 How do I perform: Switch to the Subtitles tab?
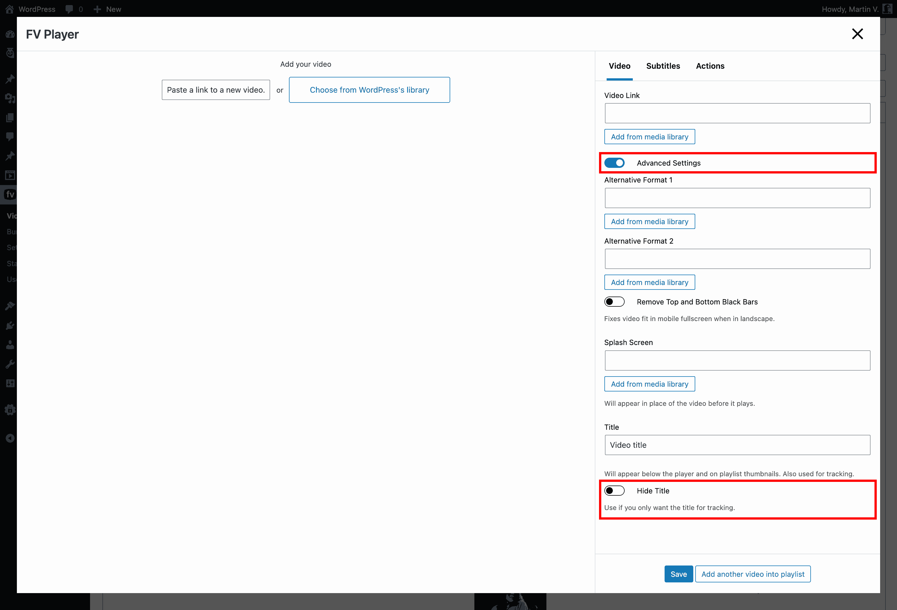pos(663,66)
